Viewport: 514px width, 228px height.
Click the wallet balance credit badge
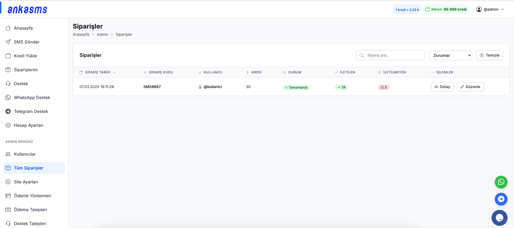coord(446,9)
